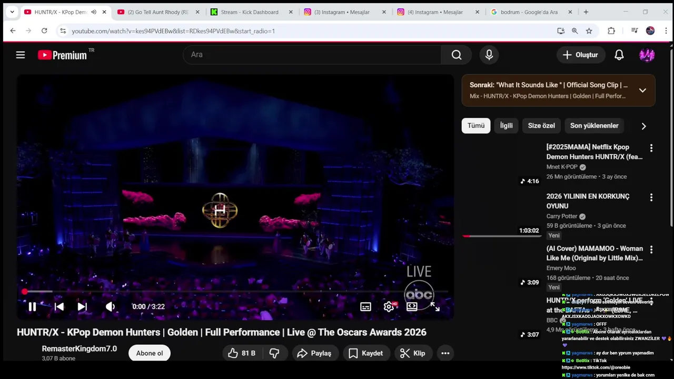The height and width of the screenshot is (379, 674).
Task: Open the 4:16 duration video thumbnail
Action: pos(502,165)
